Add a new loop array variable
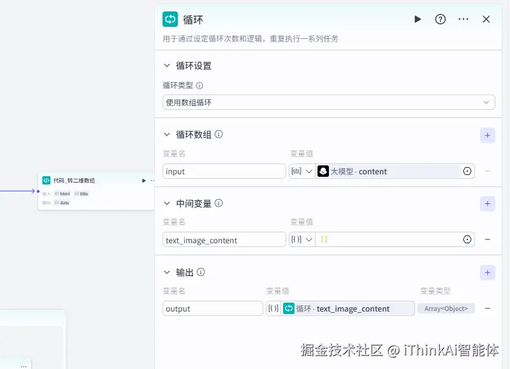 487,135
